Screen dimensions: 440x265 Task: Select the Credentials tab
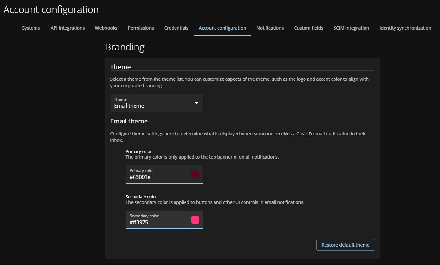pyautogui.click(x=176, y=28)
